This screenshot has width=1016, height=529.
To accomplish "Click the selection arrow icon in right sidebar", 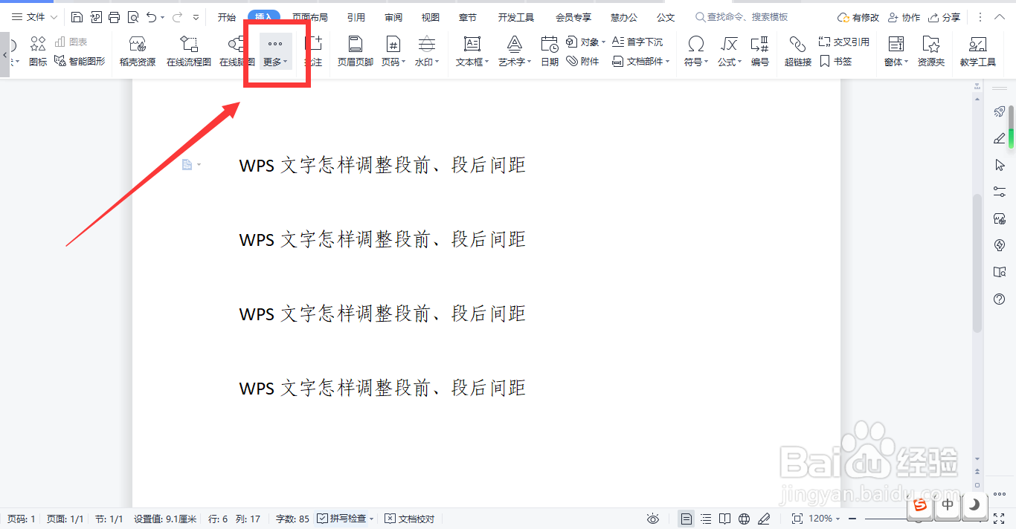I will pos(1000,165).
